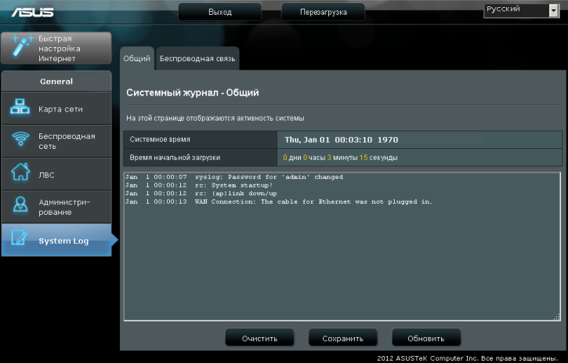Screen dimensions: 568x363
Task: Clear the log with Очистить
Action: [x=259, y=339]
